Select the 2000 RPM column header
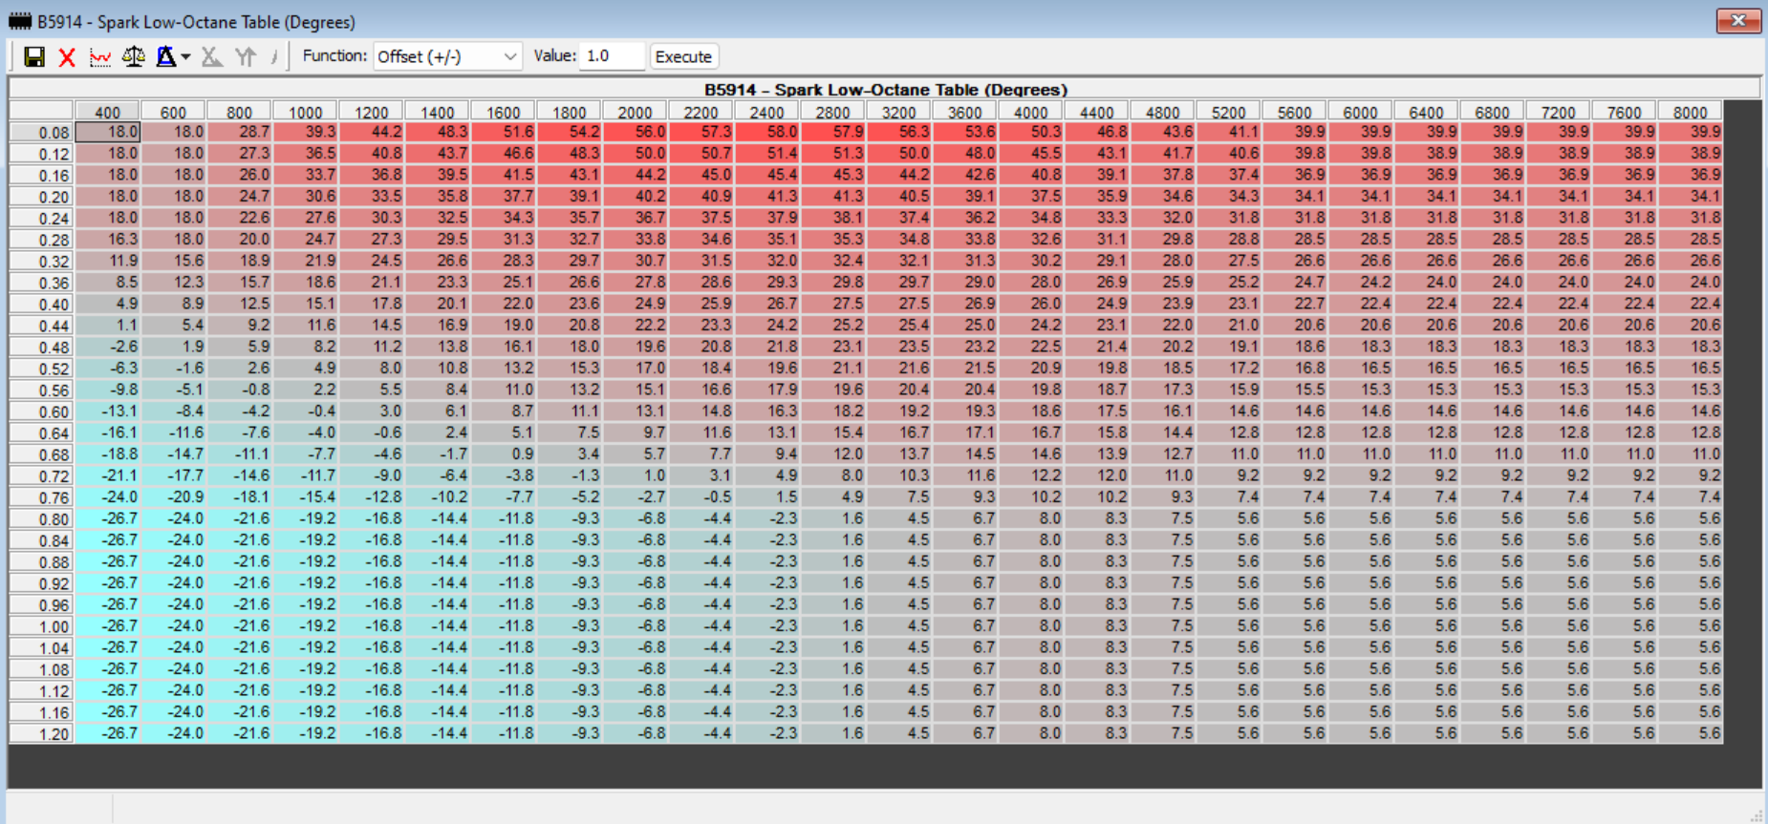 pyautogui.click(x=635, y=112)
